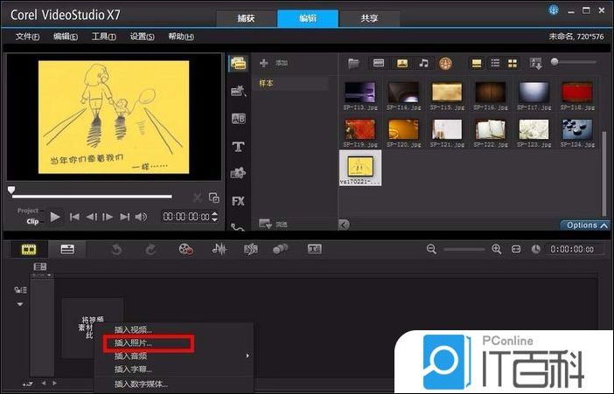The image size is (614, 394).
Task: Click the Fit project in timeline window icon
Action: click(516, 249)
